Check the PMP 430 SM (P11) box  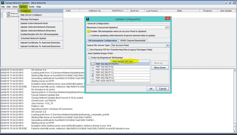pos(93,72)
